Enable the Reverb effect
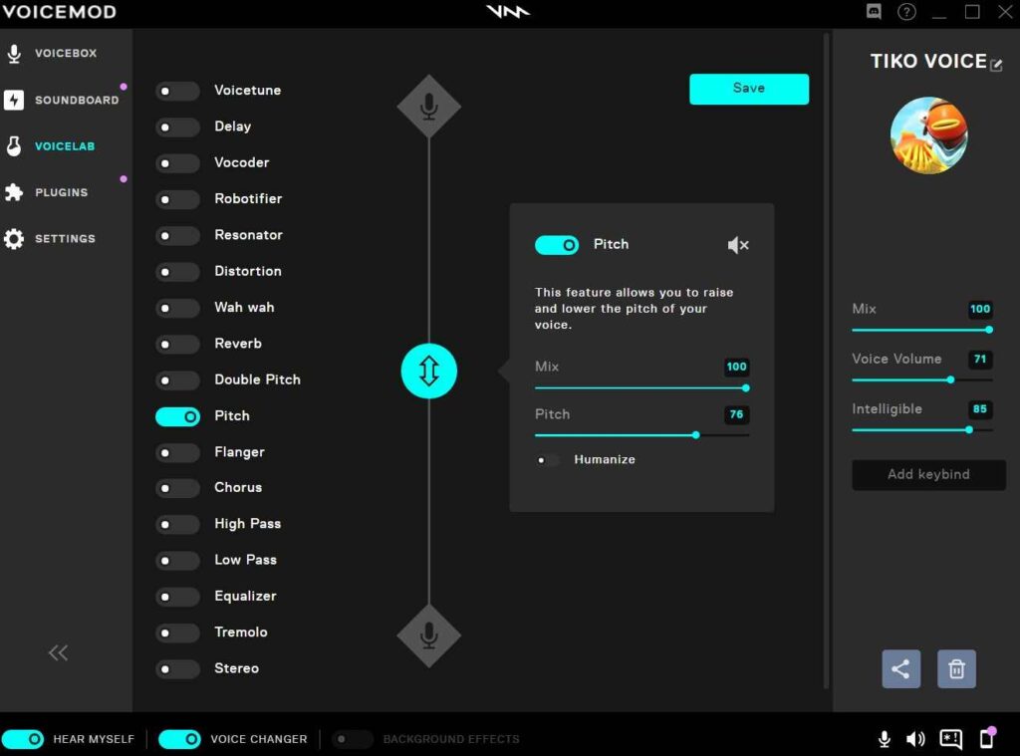The image size is (1020, 756). point(177,344)
